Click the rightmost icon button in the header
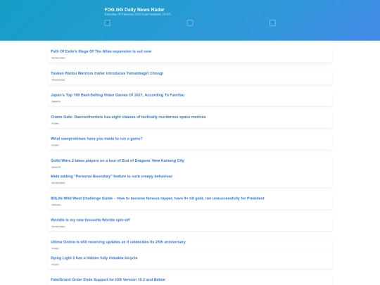This screenshot has height=285, width=380. pos(272,23)
